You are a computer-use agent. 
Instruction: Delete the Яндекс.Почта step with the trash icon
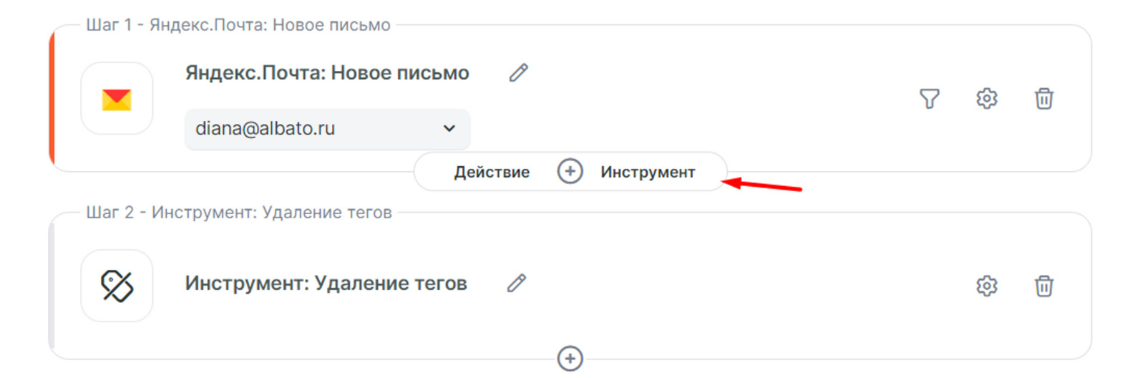coord(1044,98)
